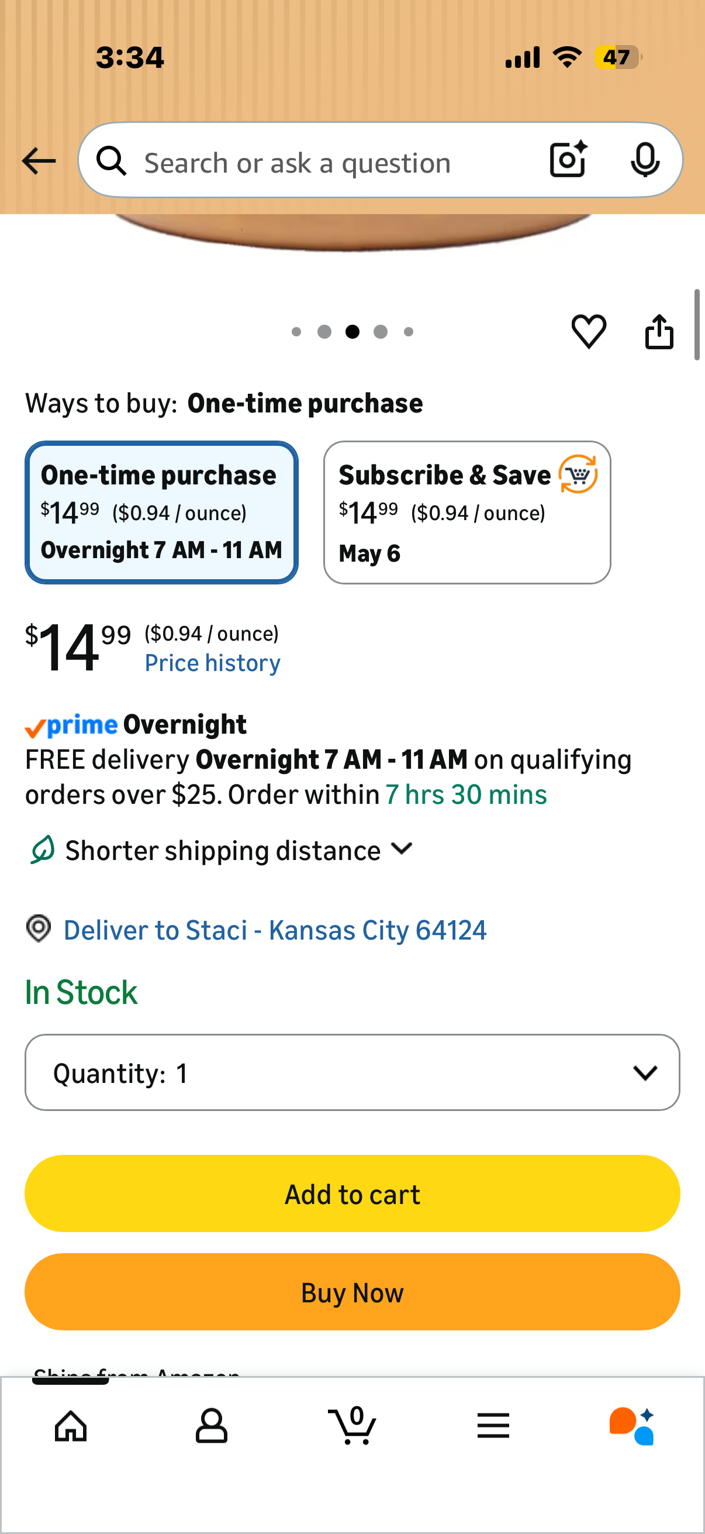Viewport: 705px width, 1534px height.
Task: Tap the Quantity dropdown chevron arrow
Action: click(645, 1072)
